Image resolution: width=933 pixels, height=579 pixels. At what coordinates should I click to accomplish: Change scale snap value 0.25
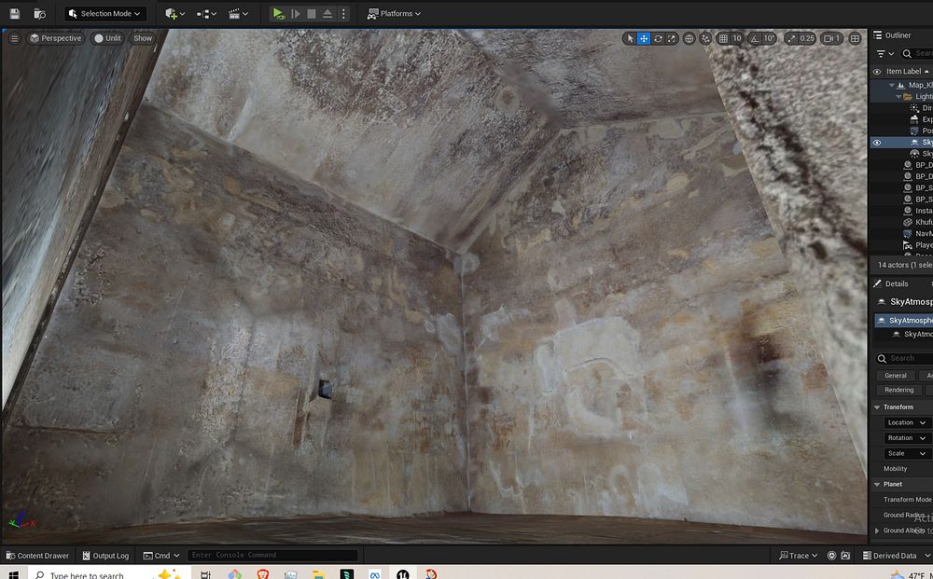tap(807, 38)
